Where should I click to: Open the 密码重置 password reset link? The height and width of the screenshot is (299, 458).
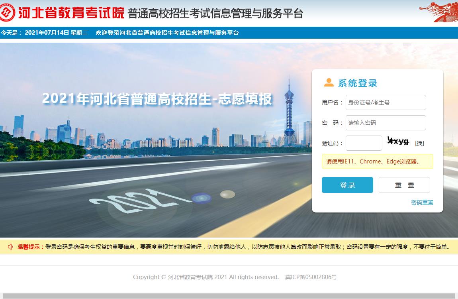pyautogui.click(x=422, y=203)
